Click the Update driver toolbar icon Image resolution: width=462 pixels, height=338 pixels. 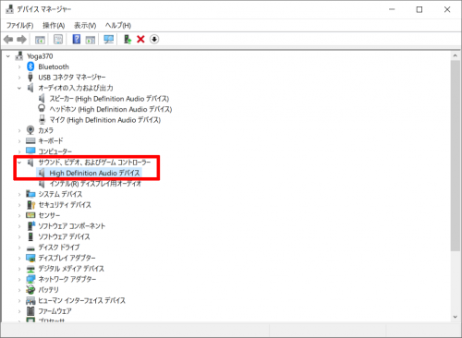tap(128, 39)
